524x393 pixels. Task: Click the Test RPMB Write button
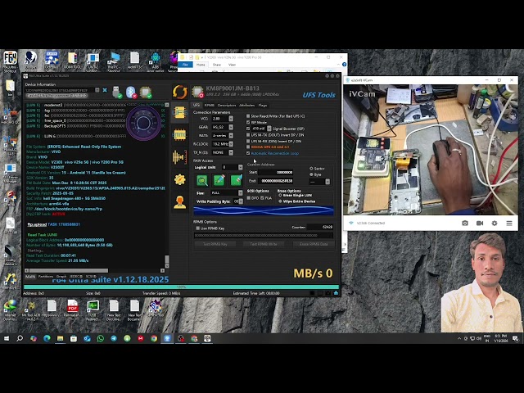(264, 244)
